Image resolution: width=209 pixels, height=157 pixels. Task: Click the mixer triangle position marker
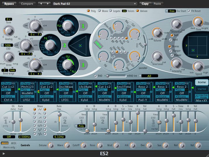coord(80,46)
